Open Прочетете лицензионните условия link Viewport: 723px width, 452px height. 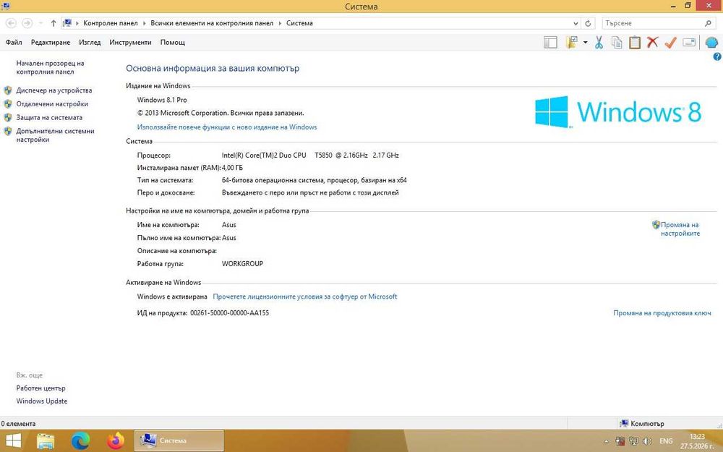305,297
